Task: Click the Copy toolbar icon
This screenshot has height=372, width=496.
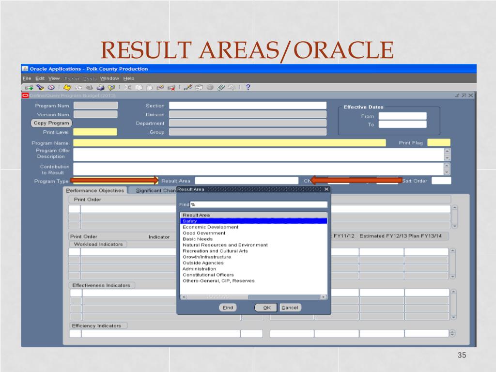Action: coord(139,88)
